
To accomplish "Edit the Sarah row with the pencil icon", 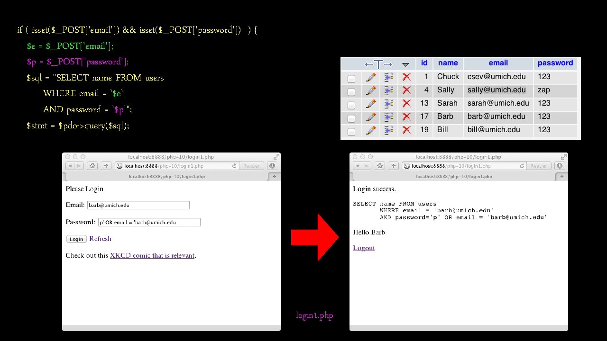I will (371, 103).
